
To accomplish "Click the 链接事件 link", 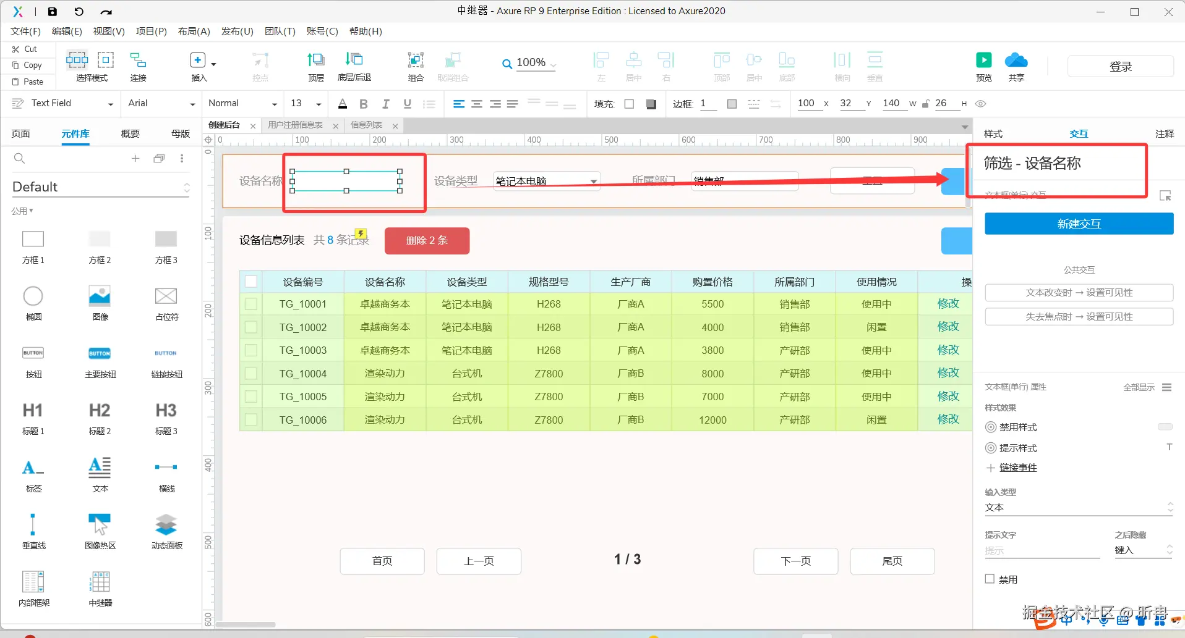I will (x=1018, y=468).
